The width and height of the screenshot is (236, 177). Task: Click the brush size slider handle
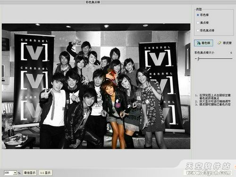(x=198, y=59)
